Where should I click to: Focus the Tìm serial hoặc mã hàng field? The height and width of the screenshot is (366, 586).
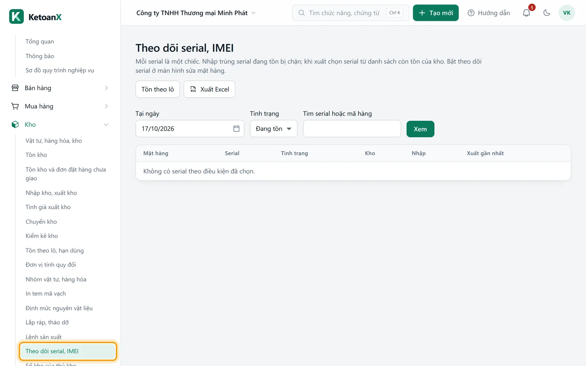tap(352, 128)
